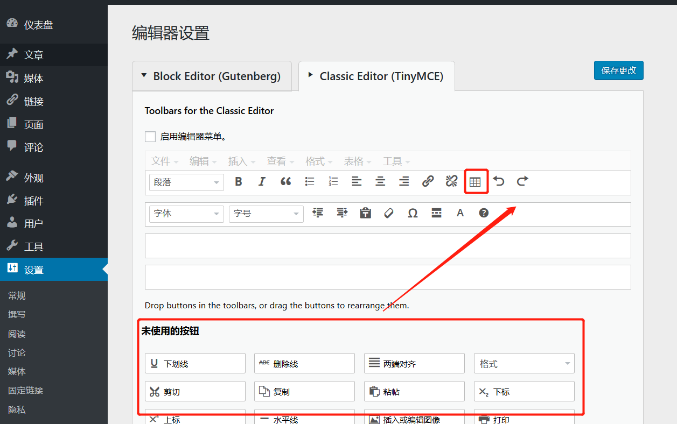Select the Blockquote icon
Screen dimensions: 677x424
coord(286,182)
